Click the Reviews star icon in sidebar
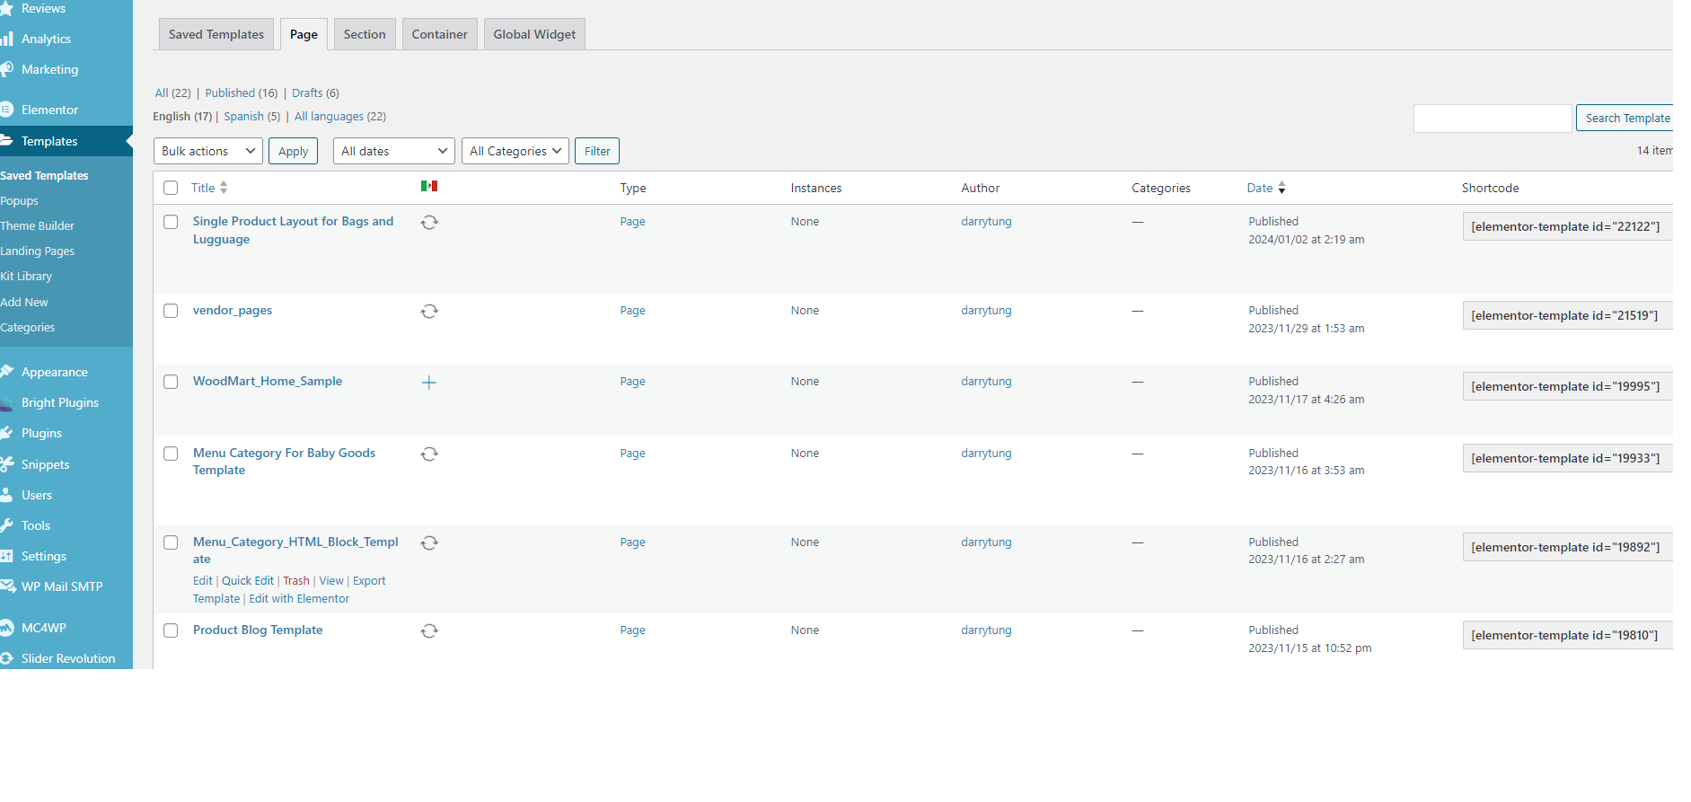1691x802 pixels. [6, 8]
